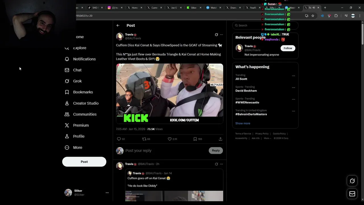Open the 7:05 AM Jan 15, 2026 timestamp
This screenshot has height=205, width=364.
click(x=131, y=129)
